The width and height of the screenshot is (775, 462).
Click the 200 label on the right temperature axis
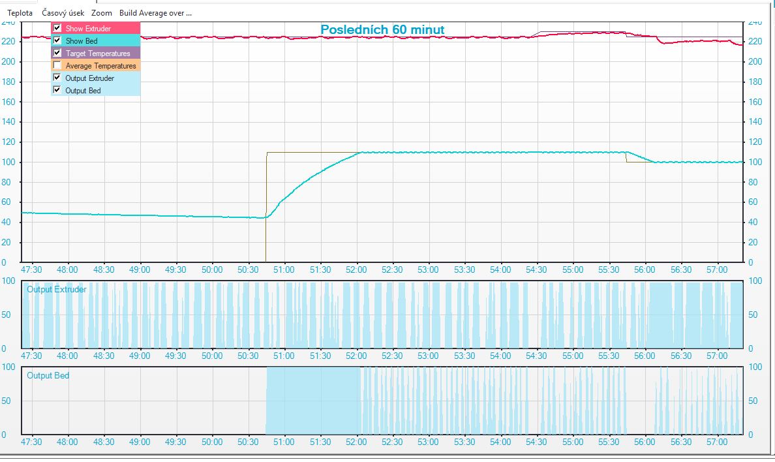pos(755,61)
